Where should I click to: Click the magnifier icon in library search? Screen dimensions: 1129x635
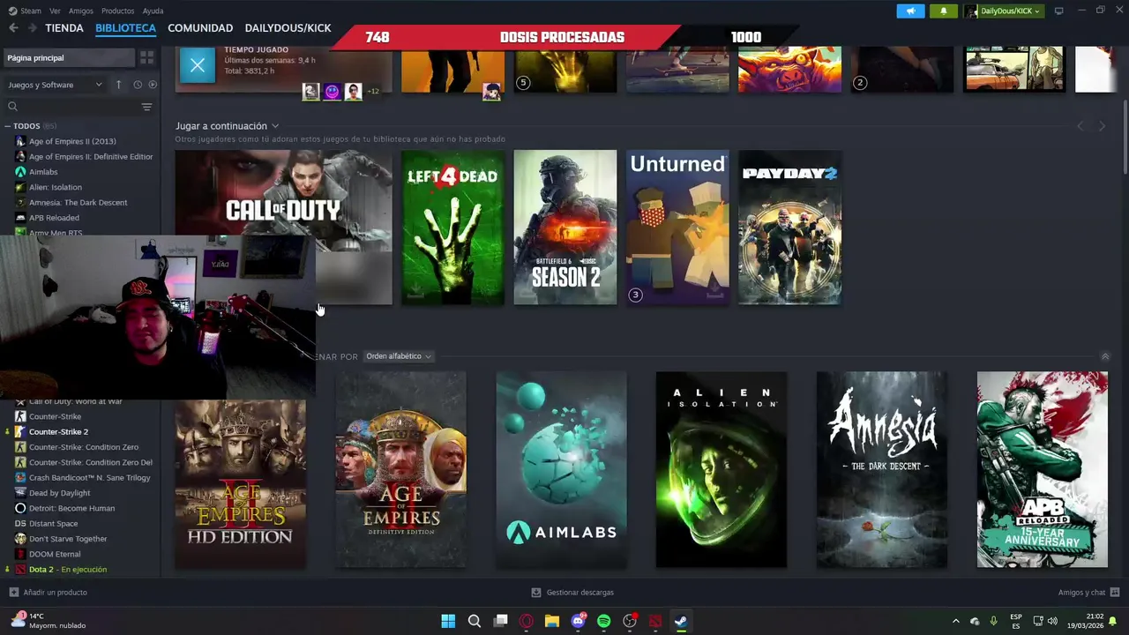click(x=13, y=107)
